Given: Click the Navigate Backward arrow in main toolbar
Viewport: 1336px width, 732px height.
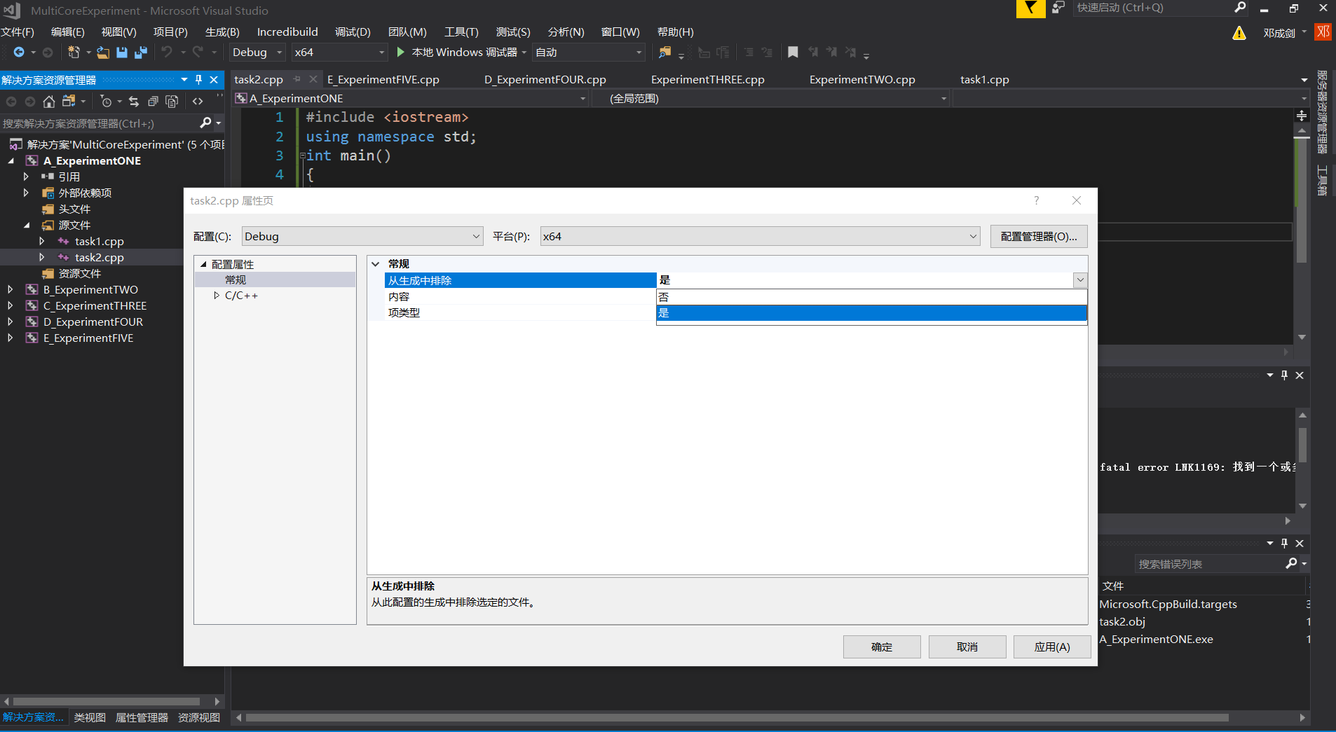Looking at the screenshot, I should pyautogui.click(x=19, y=53).
